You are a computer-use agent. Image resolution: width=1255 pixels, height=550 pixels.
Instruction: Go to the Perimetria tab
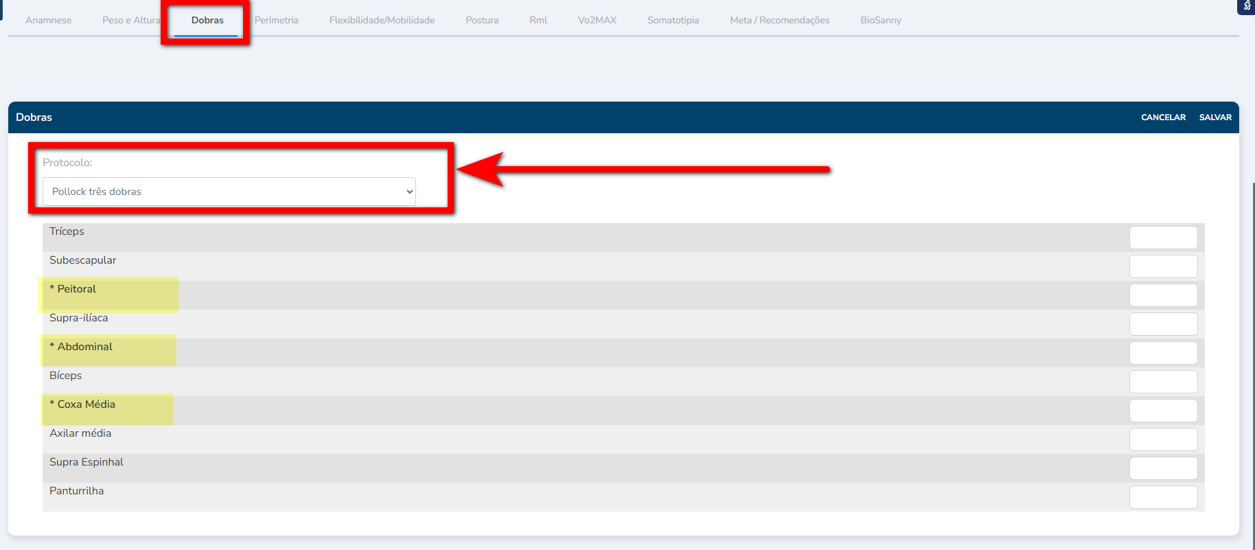[276, 20]
